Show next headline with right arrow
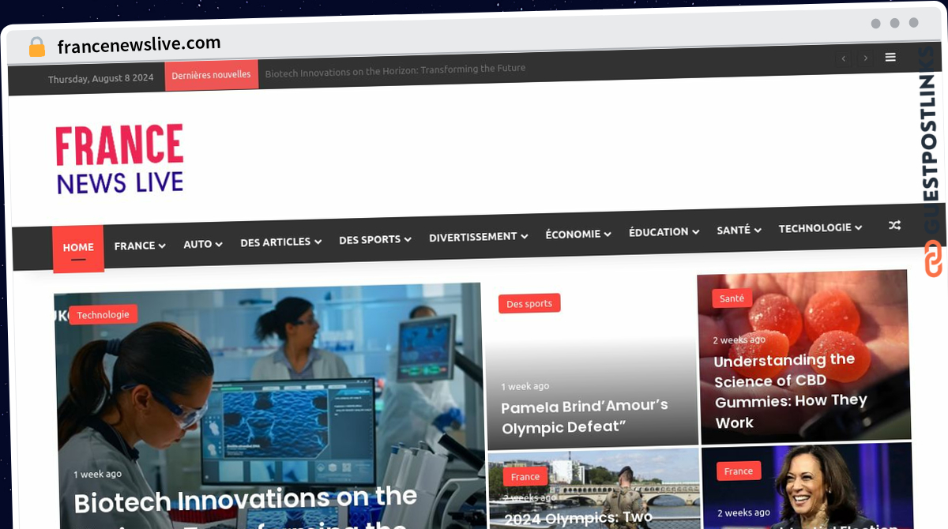Image resolution: width=948 pixels, height=529 pixels. tap(866, 58)
